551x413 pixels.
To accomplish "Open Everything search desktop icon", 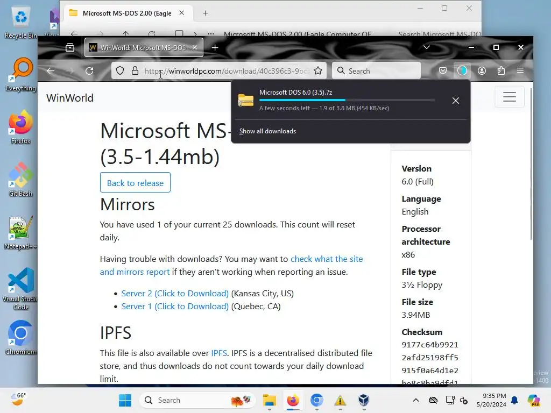I will pos(21,74).
